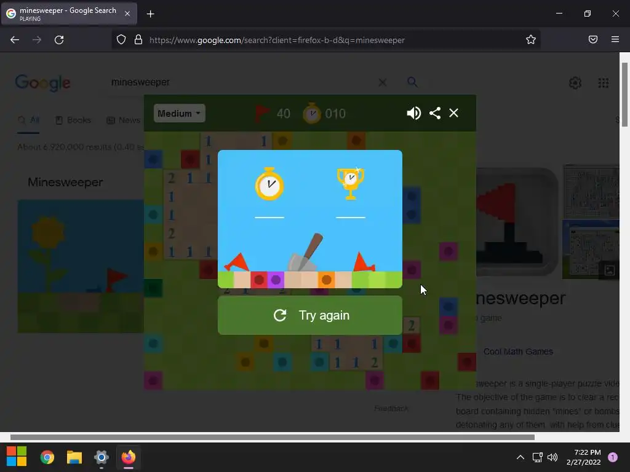Click the Google logo
The width and height of the screenshot is (630, 472).
pos(42,83)
